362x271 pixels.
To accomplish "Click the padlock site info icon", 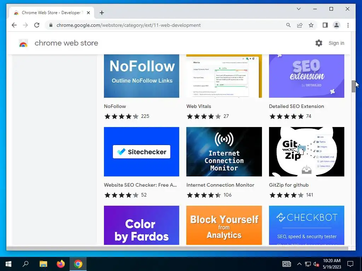I will (51, 25).
